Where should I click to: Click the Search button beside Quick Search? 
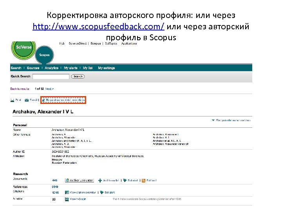78,77
